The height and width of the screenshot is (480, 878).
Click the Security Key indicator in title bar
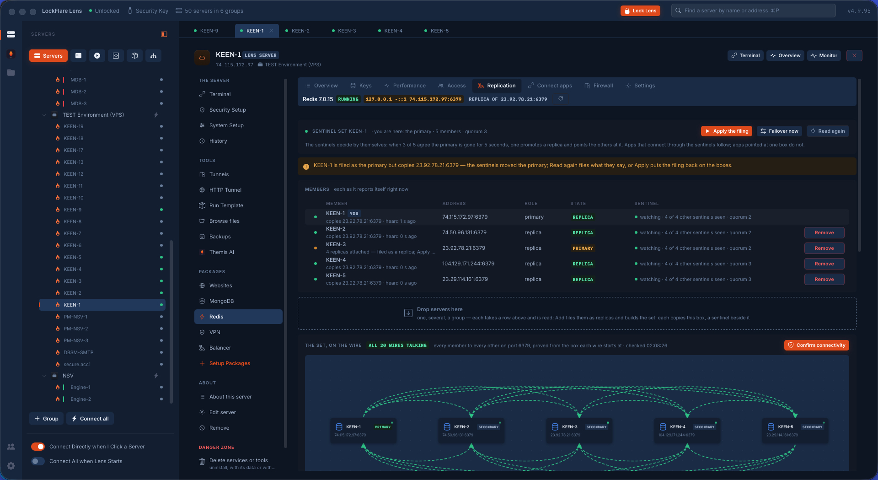coord(148,11)
